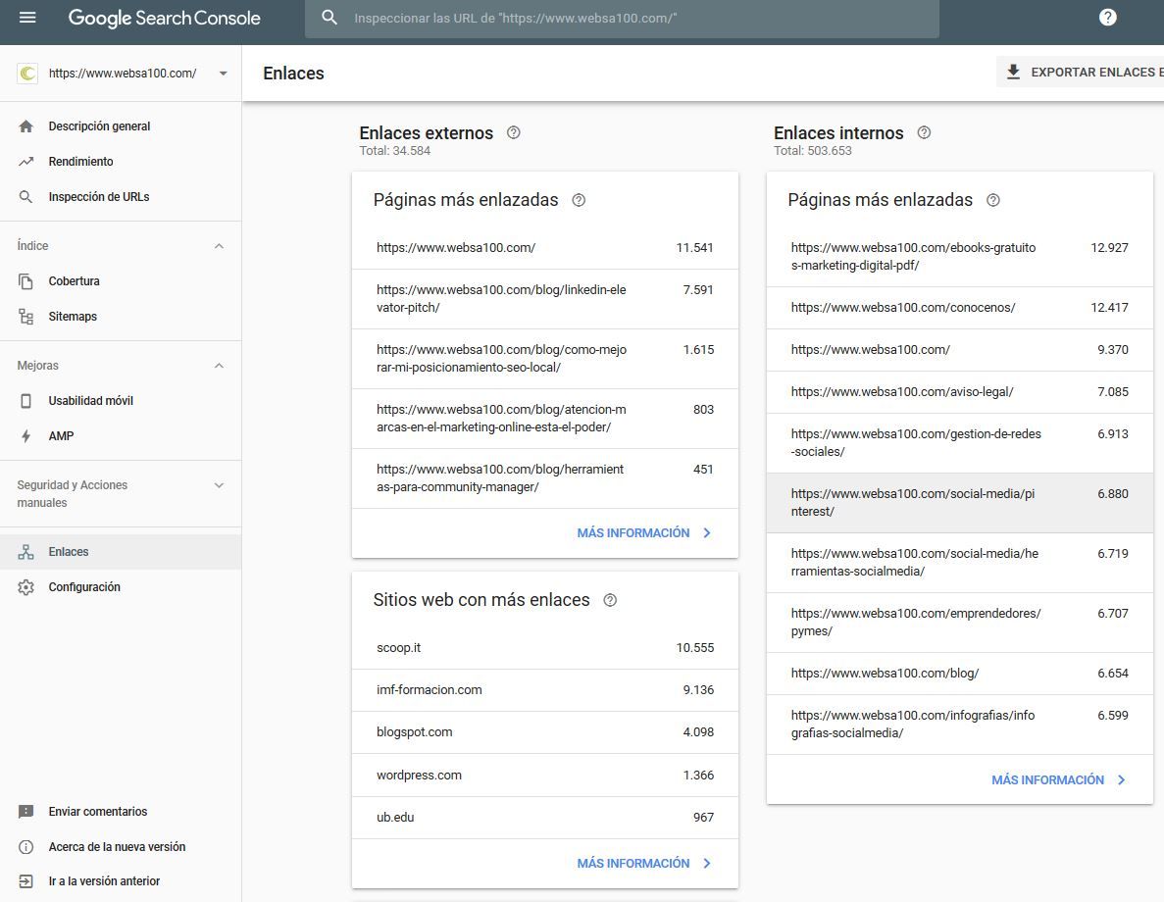1164x902 pixels.
Task: Click MÁS INFORMACIÓN under external Páginas más enlazadas
Action: coord(643,533)
